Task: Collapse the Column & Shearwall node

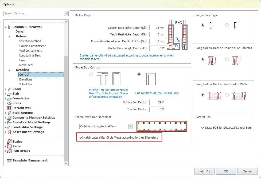Action: coord(6,27)
